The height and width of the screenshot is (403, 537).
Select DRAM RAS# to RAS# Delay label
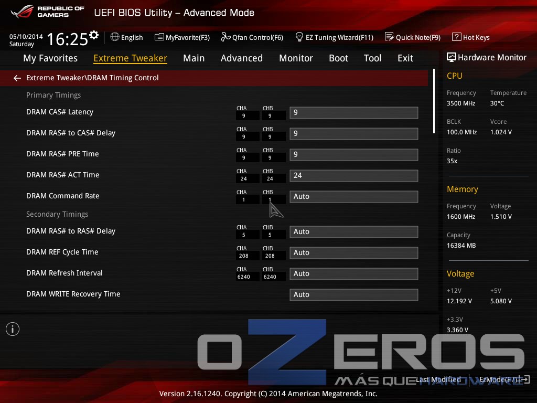pos(71,231)
